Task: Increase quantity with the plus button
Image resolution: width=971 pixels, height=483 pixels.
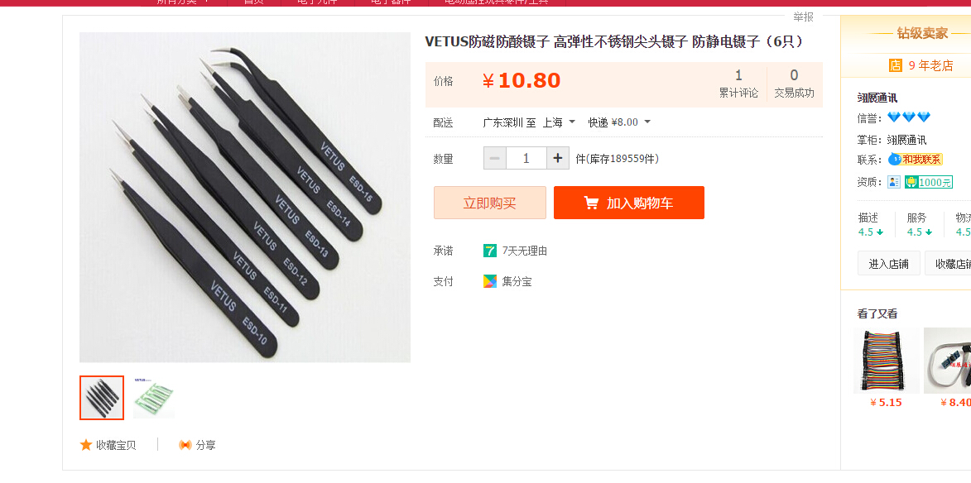Action: [x=558, y=158]
